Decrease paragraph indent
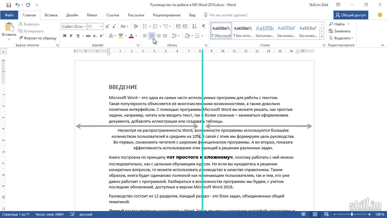The width and height of the screenshot is (387, 218). (178, 27)
